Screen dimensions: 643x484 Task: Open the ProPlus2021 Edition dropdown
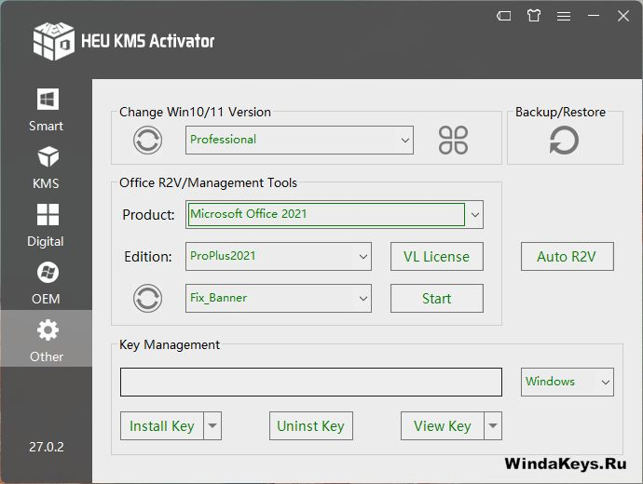[279, 256]
